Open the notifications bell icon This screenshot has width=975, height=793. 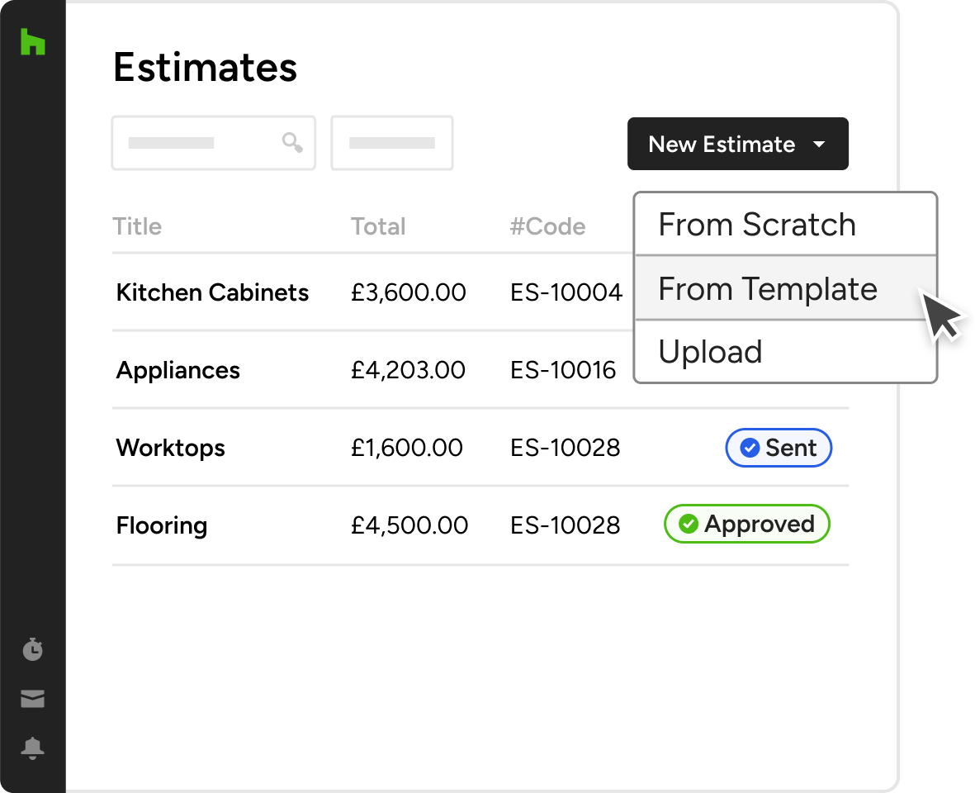32,748
